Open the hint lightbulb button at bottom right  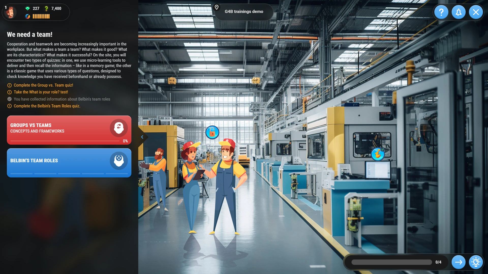click(x=476, y=262)
